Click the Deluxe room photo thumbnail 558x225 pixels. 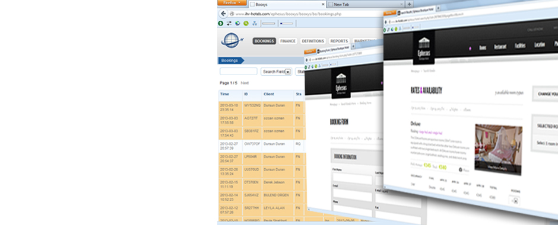[x=498, y=149]
